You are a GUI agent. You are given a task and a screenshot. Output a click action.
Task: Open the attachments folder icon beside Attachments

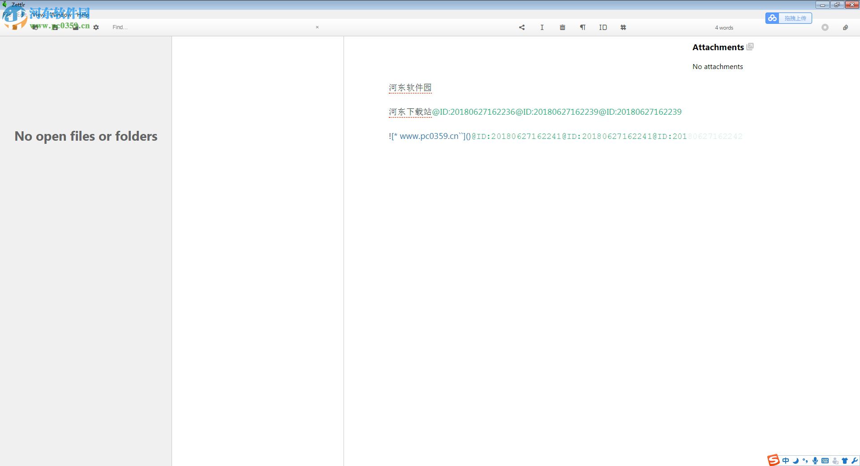(750, 47)
